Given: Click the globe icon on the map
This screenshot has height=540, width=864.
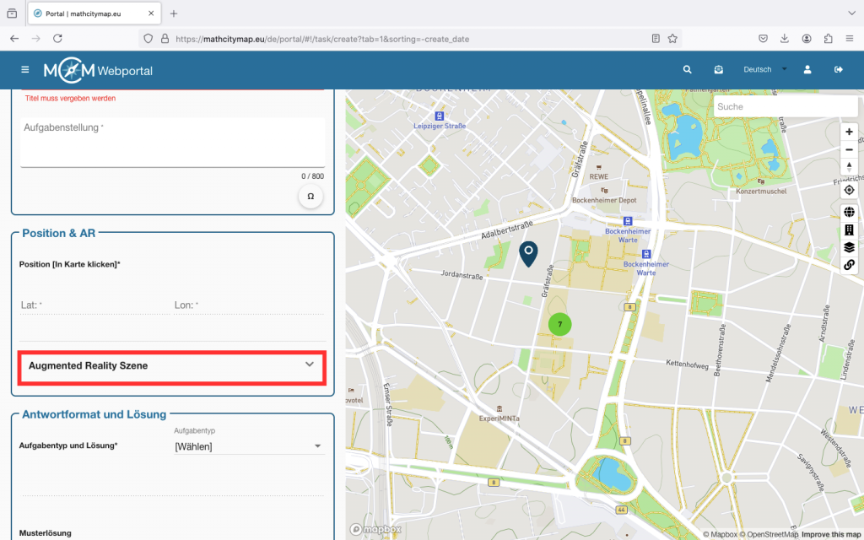Looking at the screenshot, I should pyautogui.click(x=849, y=213).
